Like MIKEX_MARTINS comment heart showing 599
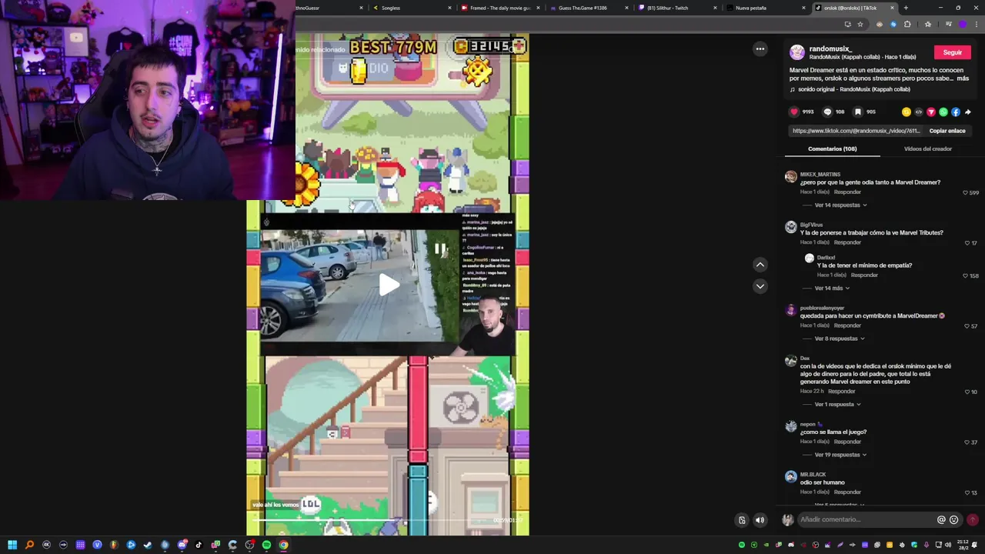Screen dimensions: 985x554 click(x=965, y=192)
